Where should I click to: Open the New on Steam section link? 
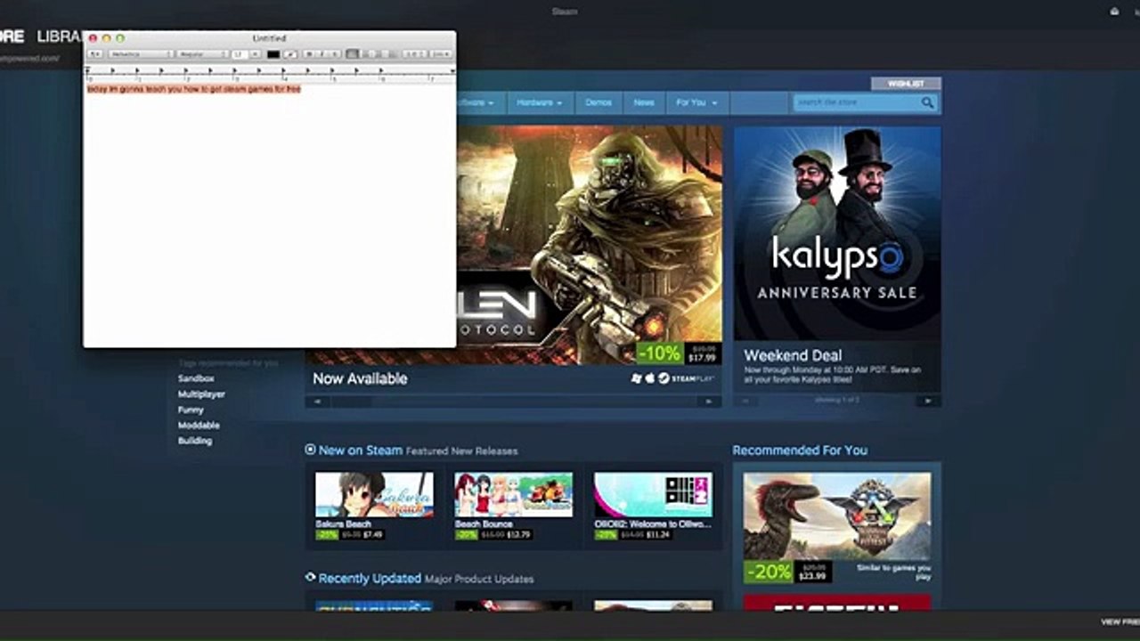[361, 450]
